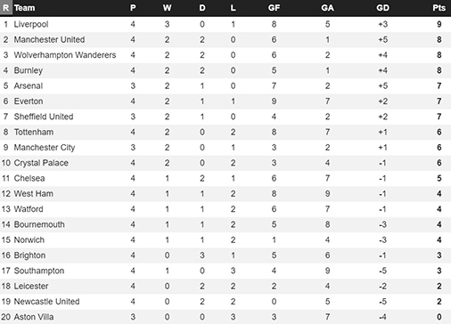Click the GF column header
451x324 pixels.
(x=274, y=8)
